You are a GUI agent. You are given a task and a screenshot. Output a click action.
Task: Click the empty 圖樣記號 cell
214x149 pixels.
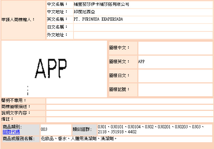point(175,90)
